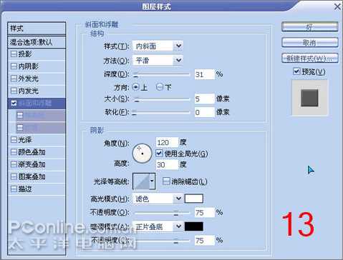
Task: Open the 图案叠加 pattern overlay row
Action: coord(37,176)
